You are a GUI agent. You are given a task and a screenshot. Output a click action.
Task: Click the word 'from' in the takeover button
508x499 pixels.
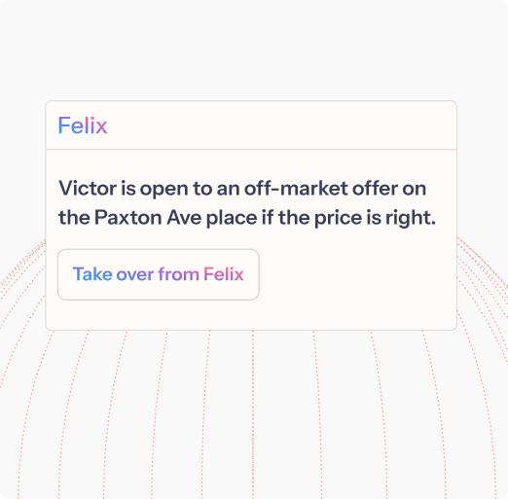point(178,274)
